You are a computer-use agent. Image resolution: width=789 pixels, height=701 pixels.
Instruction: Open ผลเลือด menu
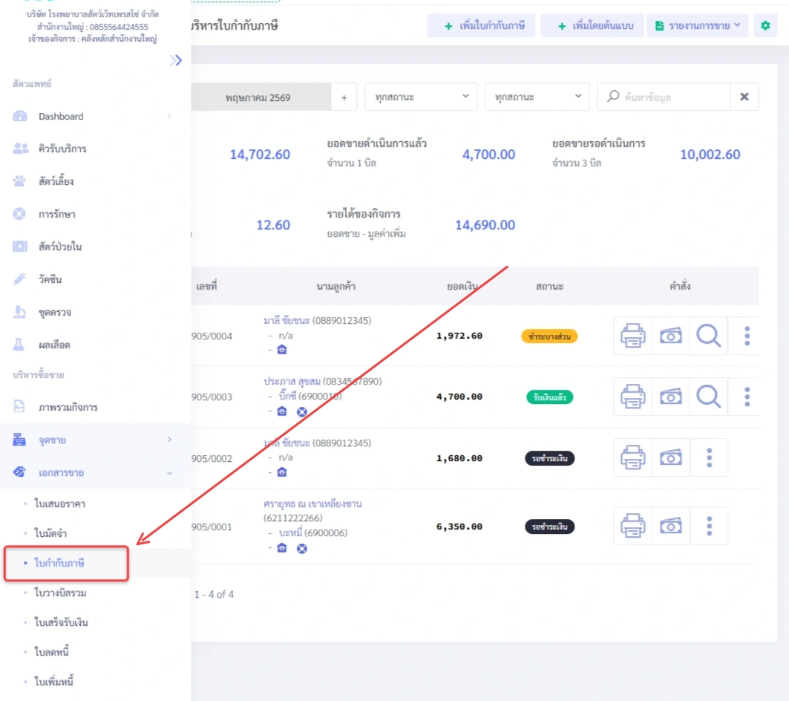pyautogui.click(x=95, y=345)
